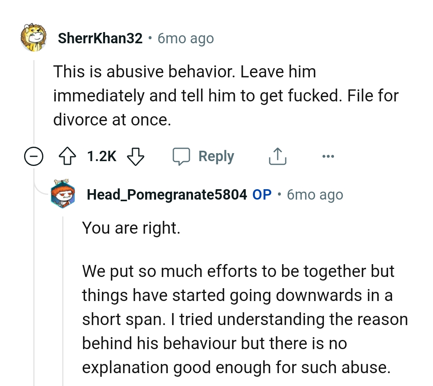Select the 1.2K vote count
The height and width of the screenshot is (386, 433).
[x=101, y=156]
